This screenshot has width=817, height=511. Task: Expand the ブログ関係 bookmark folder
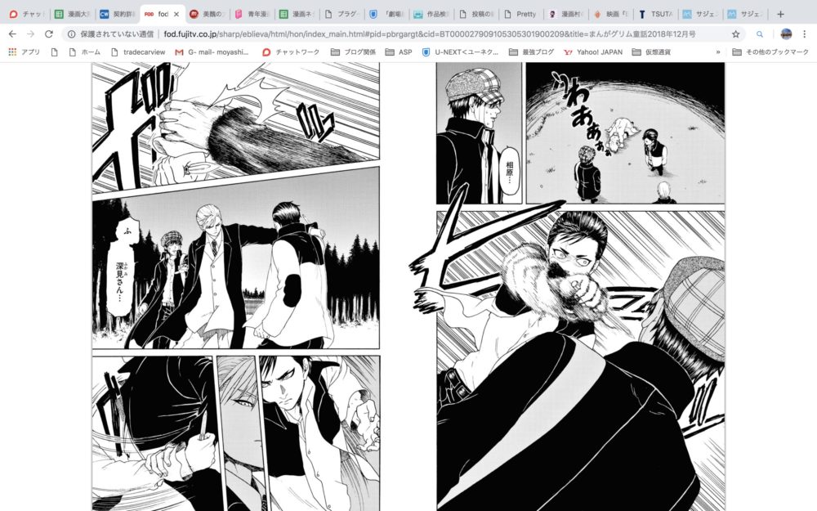(353, 52)
